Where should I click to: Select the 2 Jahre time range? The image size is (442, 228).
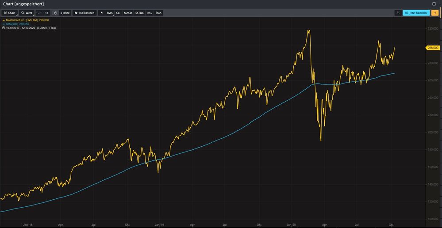point(65,13)
